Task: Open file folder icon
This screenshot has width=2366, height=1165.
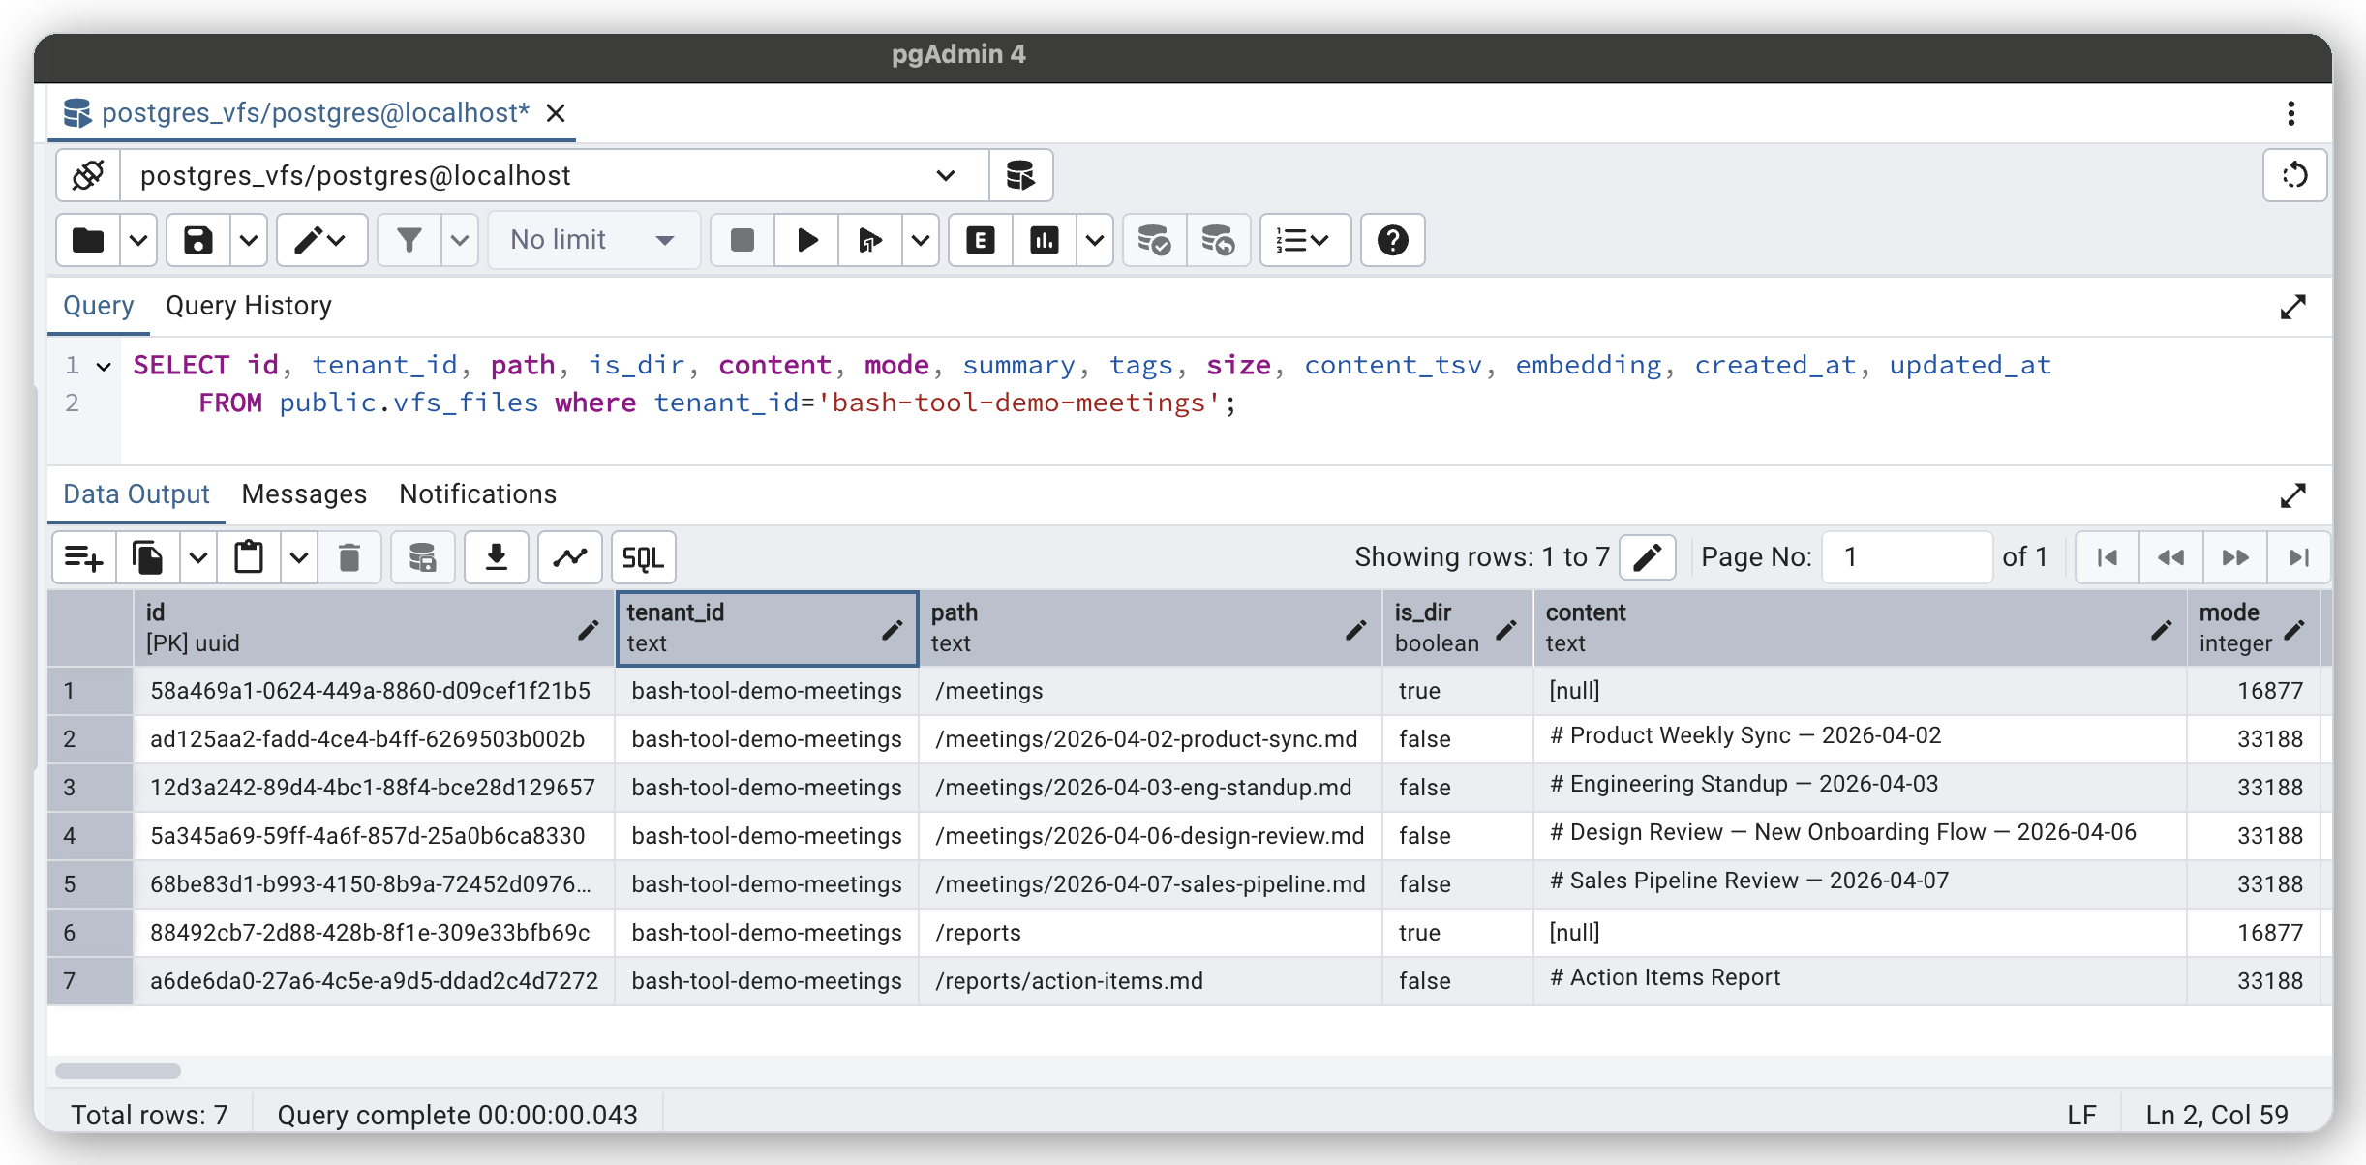Action: pos(88,240)
